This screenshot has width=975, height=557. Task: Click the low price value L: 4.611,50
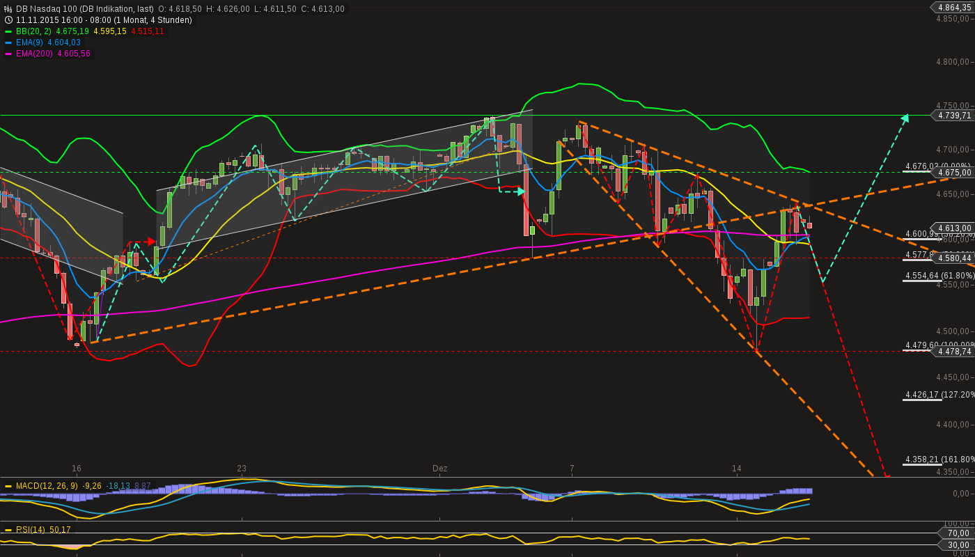276,9
